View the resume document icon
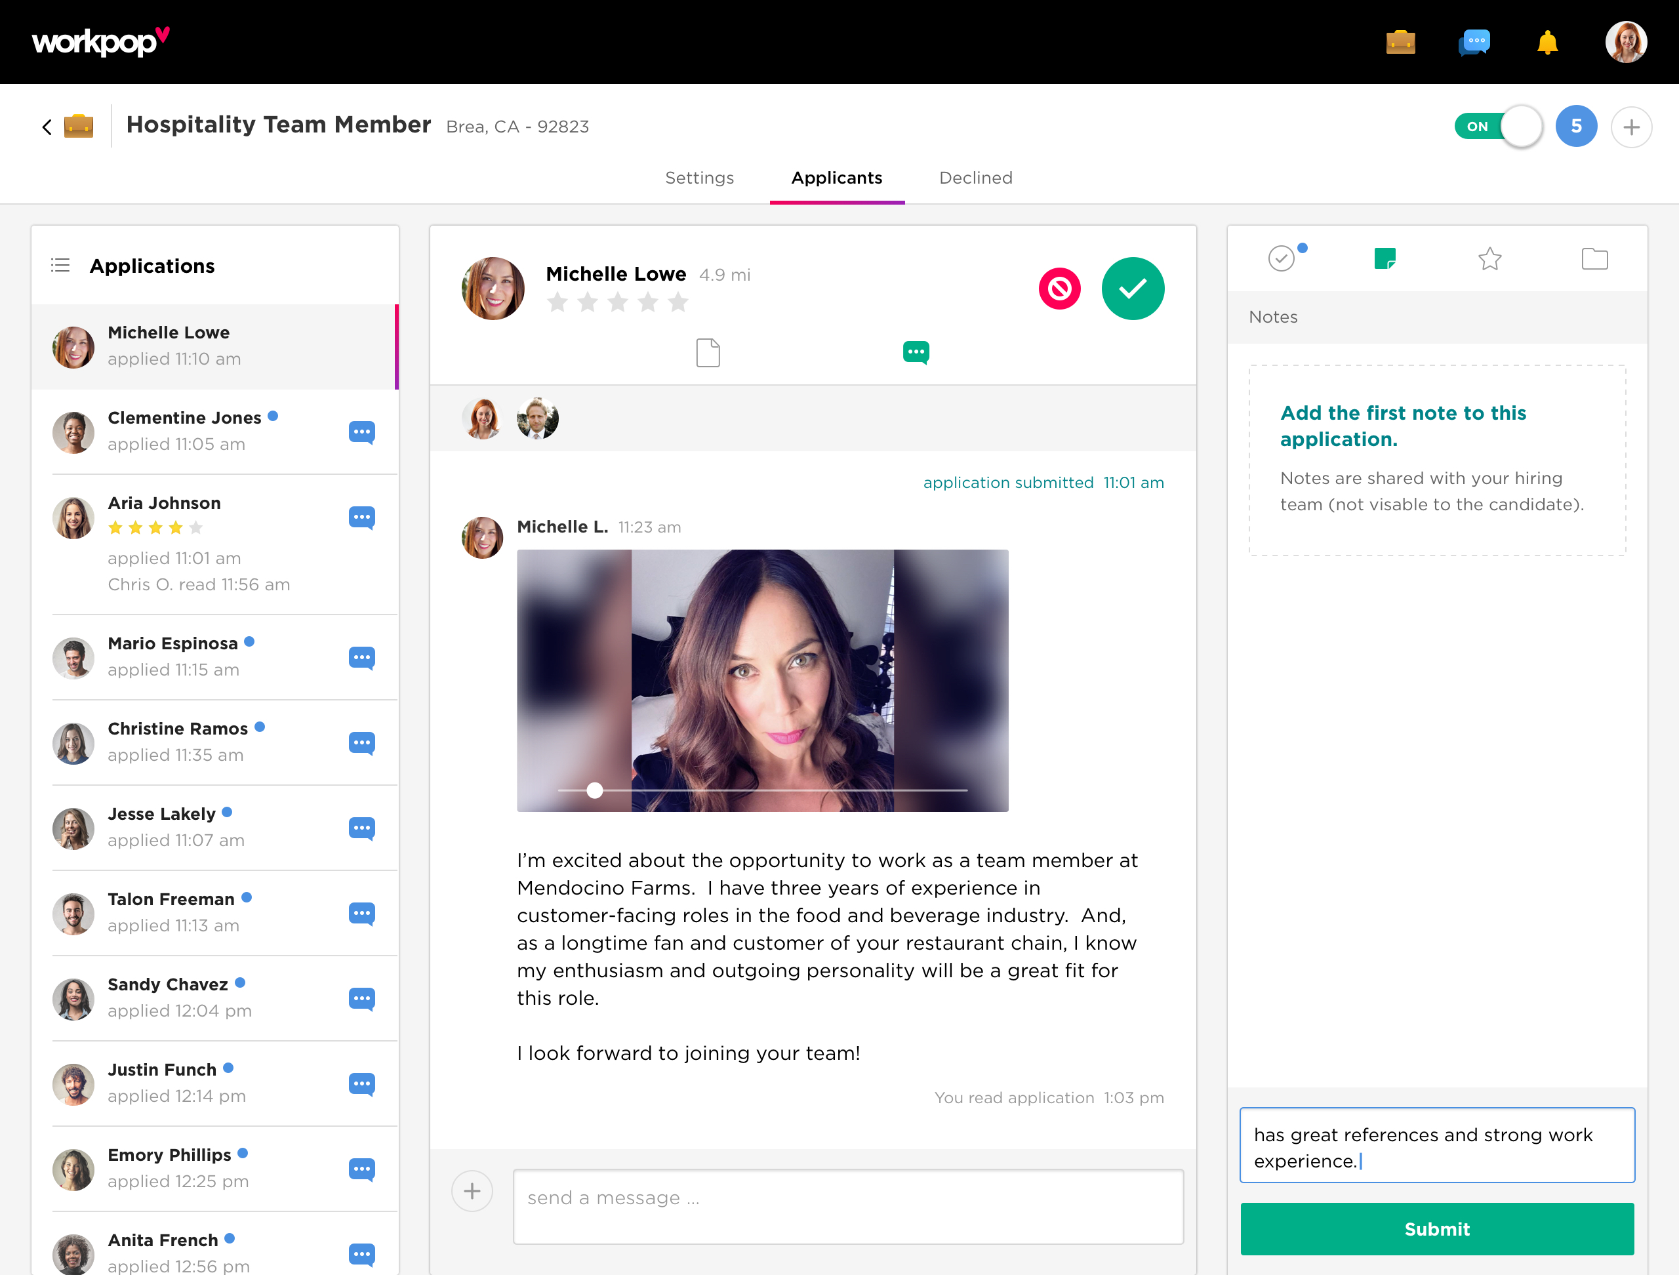 (708, 352)
